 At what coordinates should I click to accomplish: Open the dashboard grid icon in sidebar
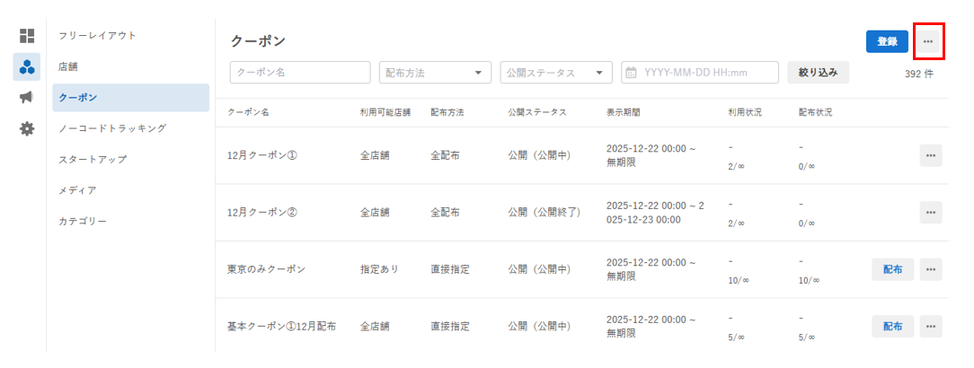[27, 35]
